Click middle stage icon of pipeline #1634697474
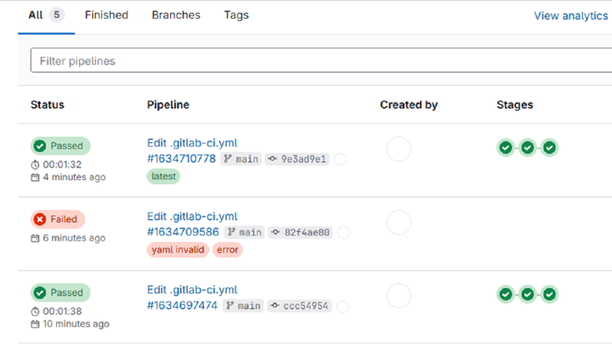The image size is (612, 345). [x=528, y=294]
